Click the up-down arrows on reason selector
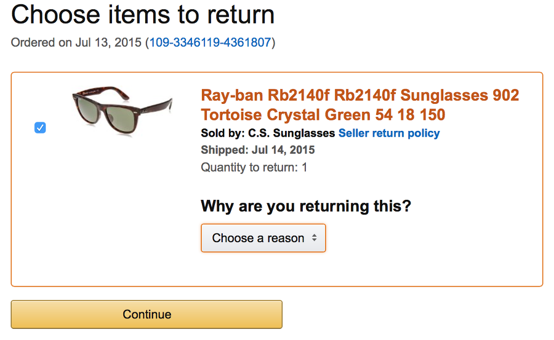Screen dimensions: 554x340 pyautogui.click(x=314, y=238)
